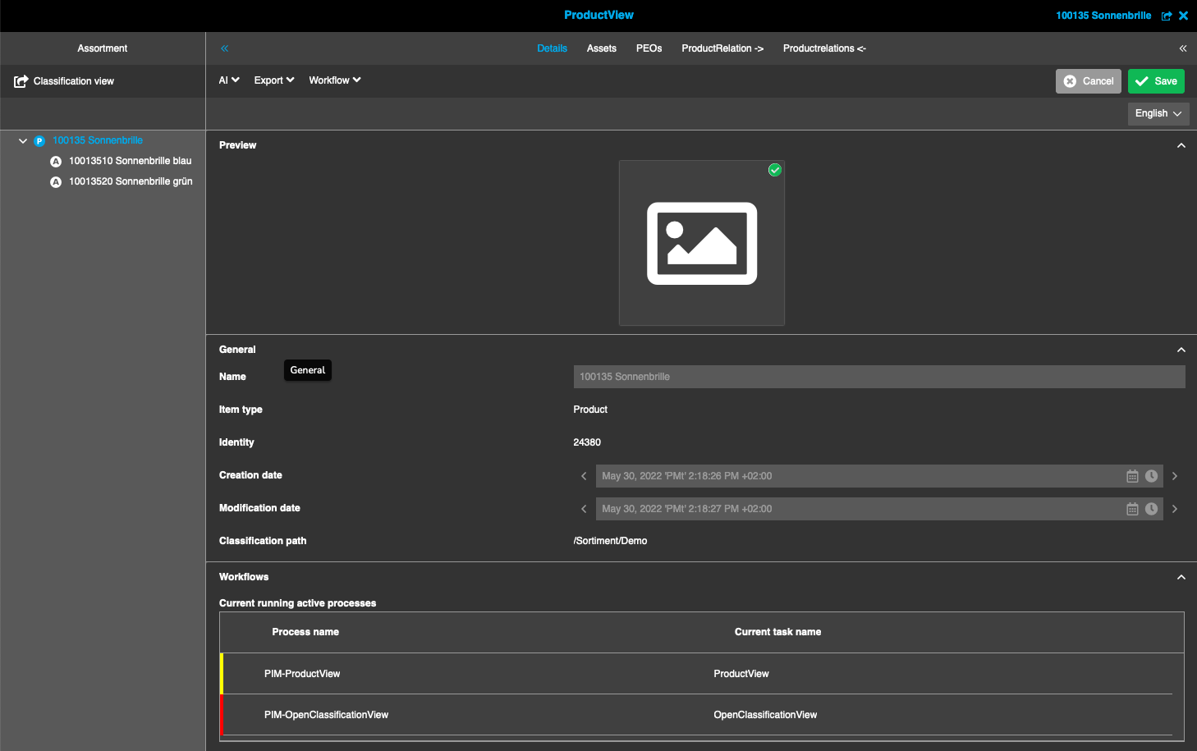
Task: Click the Name field showing 100135 Sonnenbrille
Action: click(x=878, y=376)
